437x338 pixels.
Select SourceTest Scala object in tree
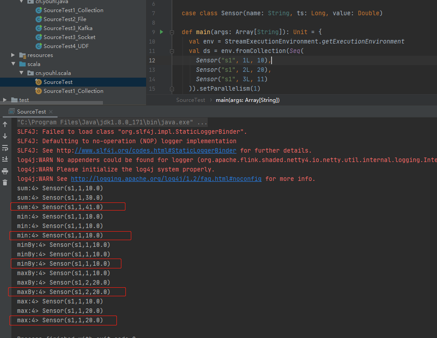pyautogui.click(x=58, y=82)
